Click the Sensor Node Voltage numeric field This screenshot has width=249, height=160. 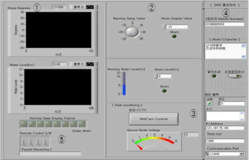coord(191,135)
